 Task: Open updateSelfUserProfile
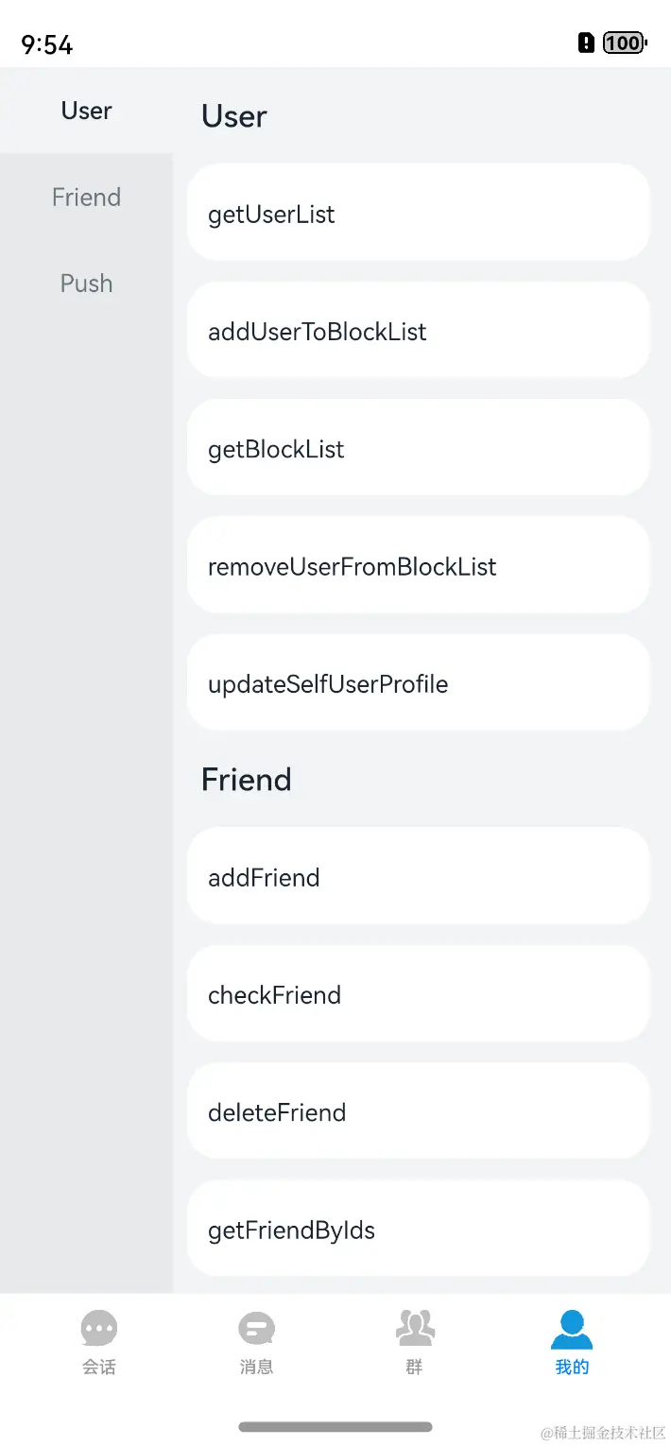click(419, 682)
